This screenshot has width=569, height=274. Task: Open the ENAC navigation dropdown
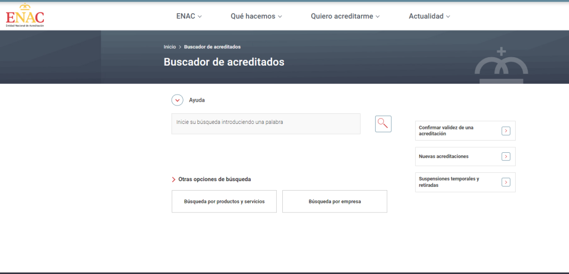(189, 16)
